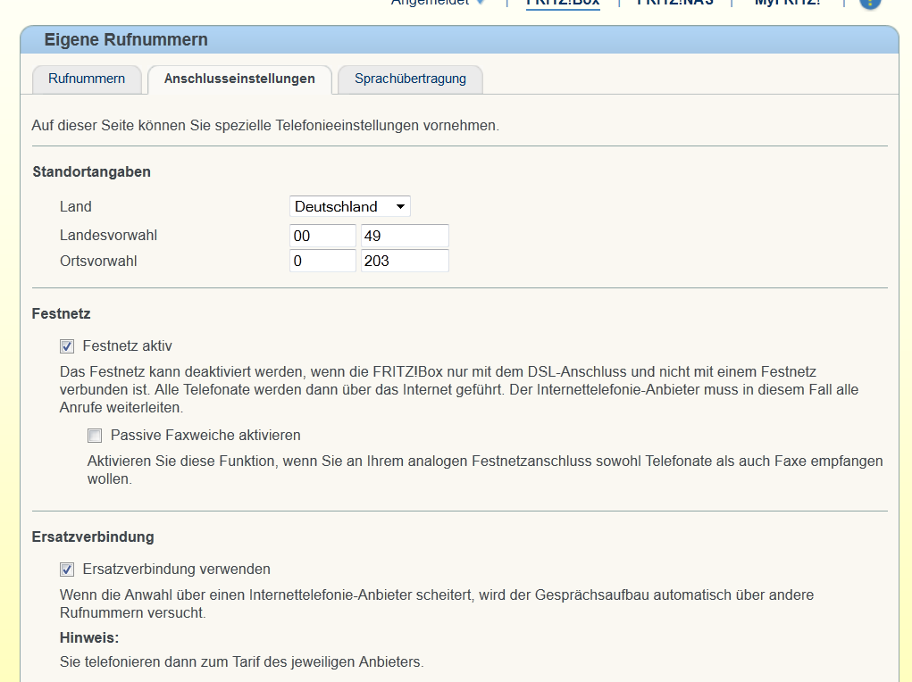Click the Ersatzverbindung verwenden label text
Image resolution: width=912 pixels, height=682 pixels.
tap(176, 570)
